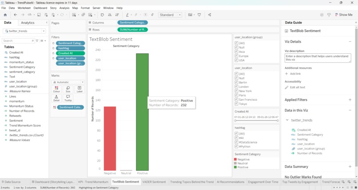Uncheck USA in user_location (group) filter

pyautogui.click(x=236, y=60)
